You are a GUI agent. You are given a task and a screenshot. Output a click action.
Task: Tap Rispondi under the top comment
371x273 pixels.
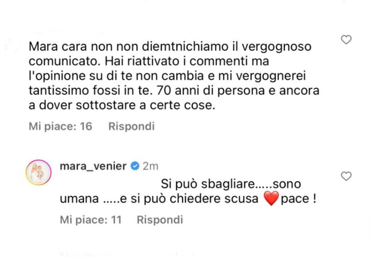tap(131, 126)
